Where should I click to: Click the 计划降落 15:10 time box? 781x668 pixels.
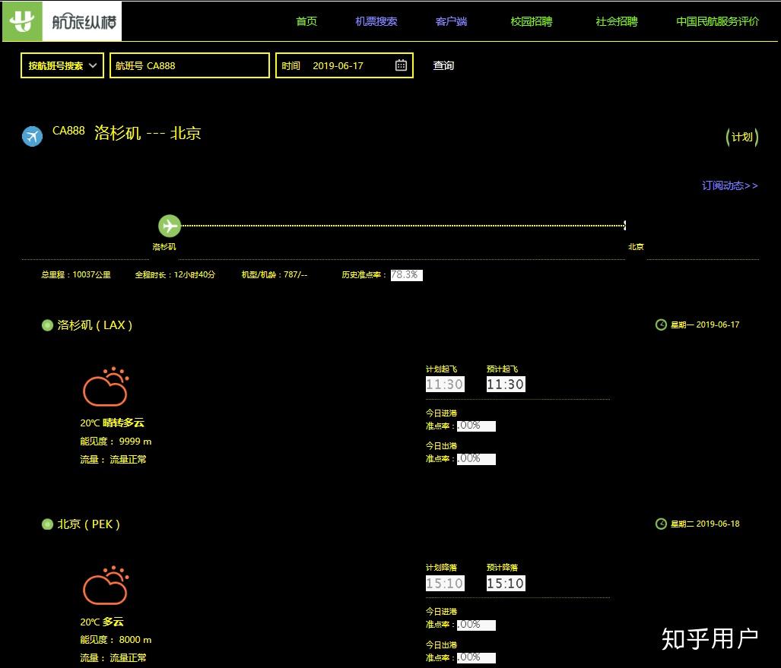click(x=445, y=583)
